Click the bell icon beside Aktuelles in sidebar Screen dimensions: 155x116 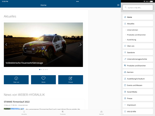click(x=125, y=24)
